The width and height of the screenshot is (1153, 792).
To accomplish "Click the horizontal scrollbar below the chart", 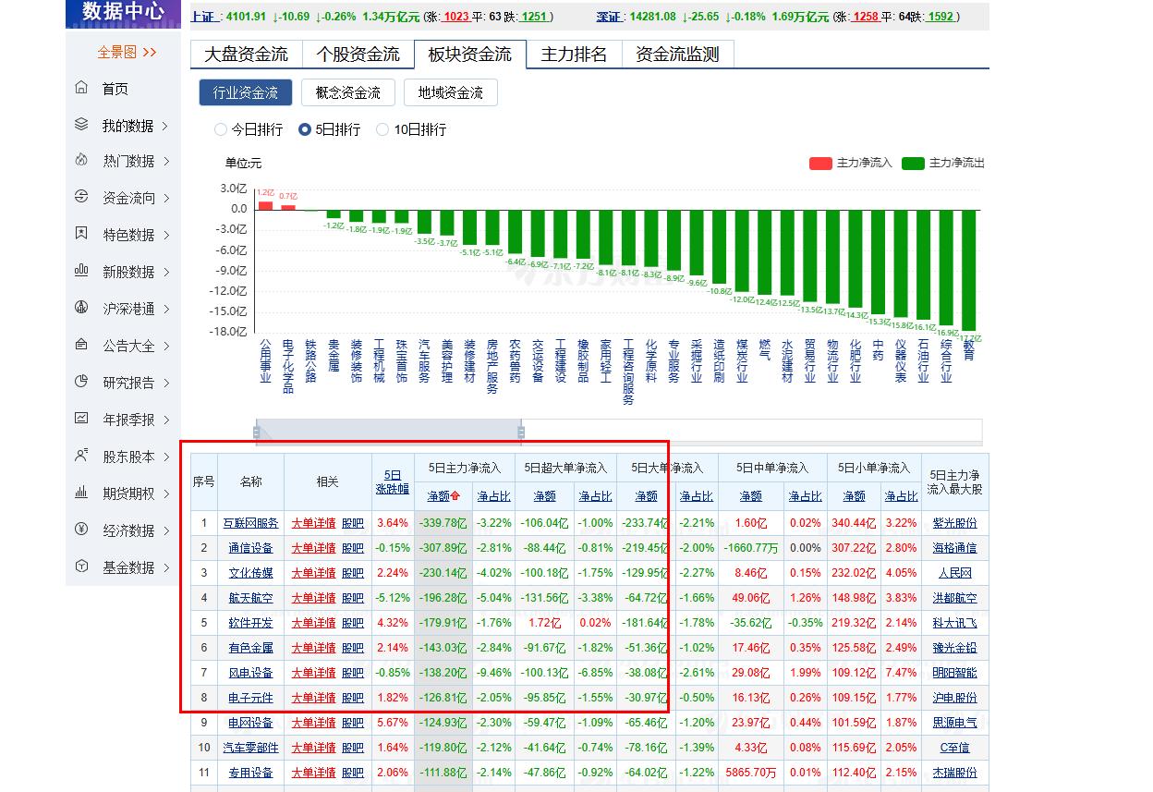I will 388,431.
